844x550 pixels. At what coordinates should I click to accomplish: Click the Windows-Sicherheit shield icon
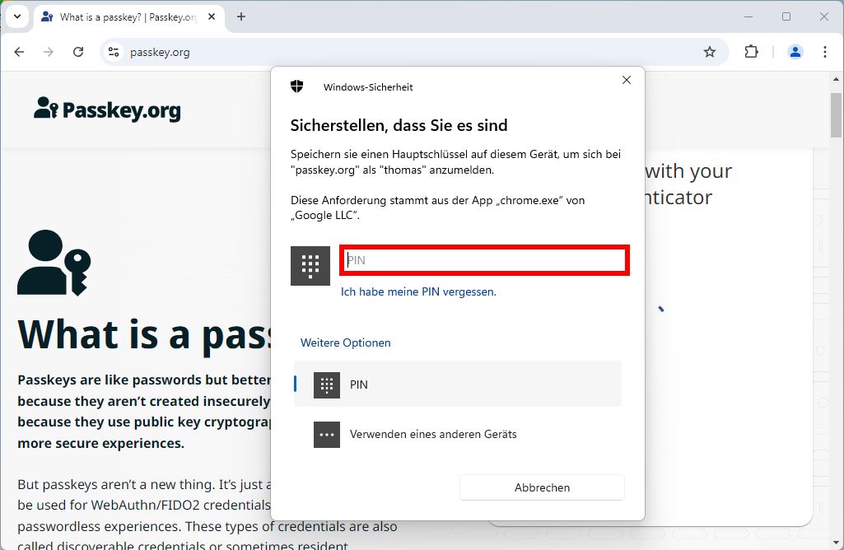[x=296, y=86]
